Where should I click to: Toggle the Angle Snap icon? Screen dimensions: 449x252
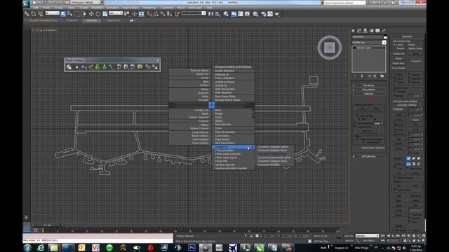156,14
